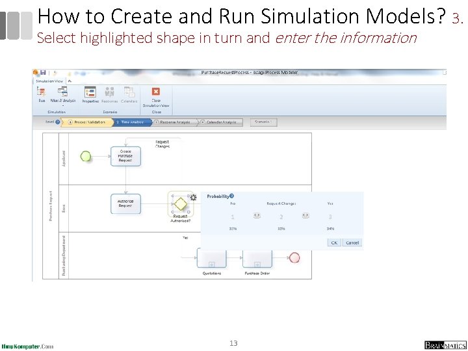Open the What-If Analysis dropdown arrow

62,105
